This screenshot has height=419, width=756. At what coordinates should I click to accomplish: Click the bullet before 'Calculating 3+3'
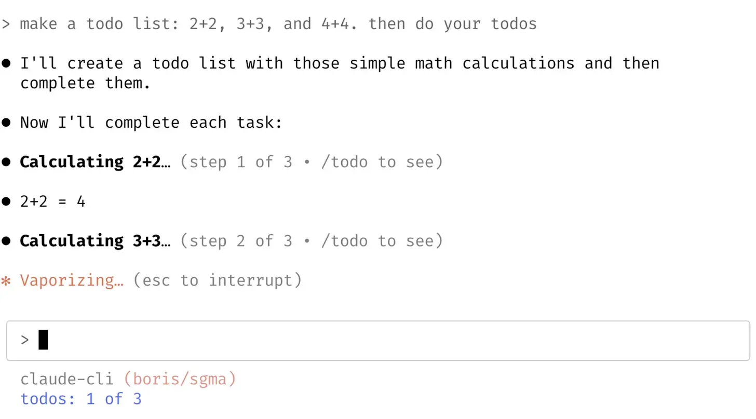(6, 241)
